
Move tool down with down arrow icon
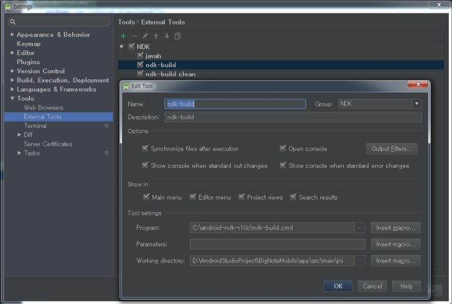167,36
